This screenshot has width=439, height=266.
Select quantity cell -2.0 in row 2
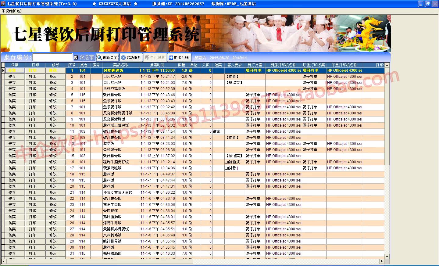tap(182, 77)
